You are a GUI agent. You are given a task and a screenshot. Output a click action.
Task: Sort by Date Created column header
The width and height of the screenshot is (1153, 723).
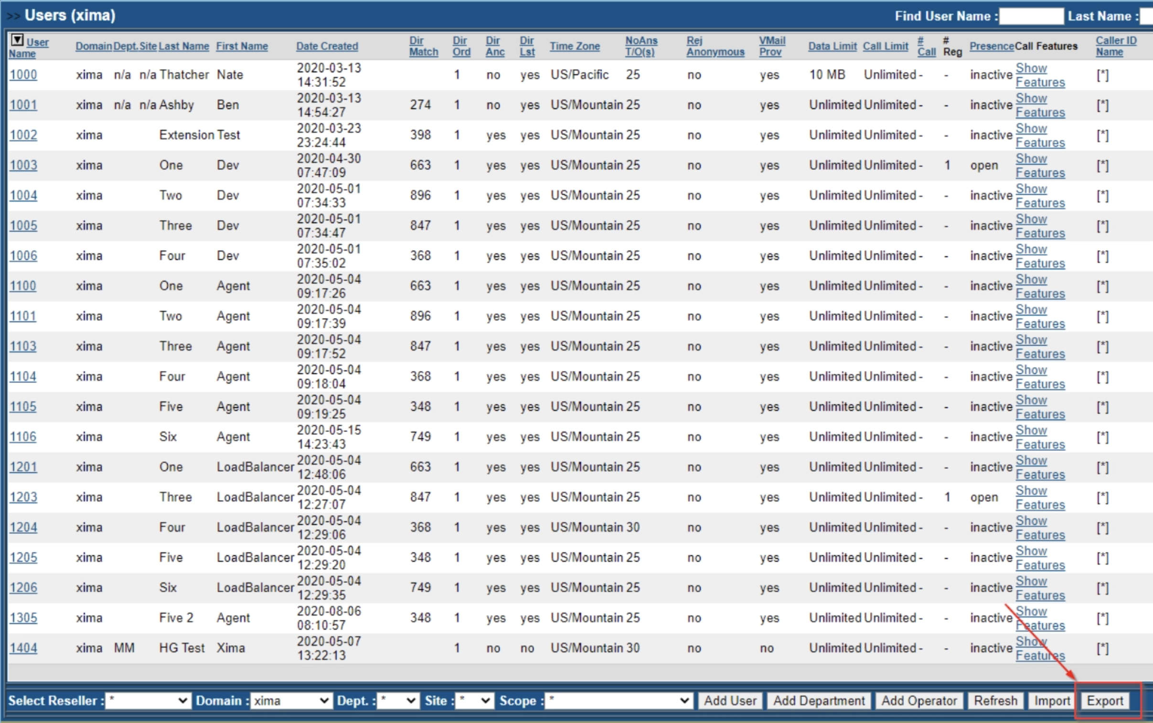(x=327, y=46)
